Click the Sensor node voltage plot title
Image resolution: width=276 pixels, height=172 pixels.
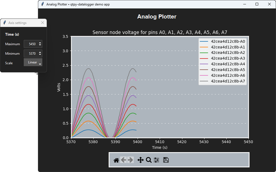click(160, 32)
